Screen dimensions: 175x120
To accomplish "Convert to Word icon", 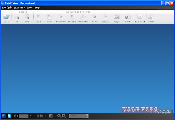I will point(49,17).
